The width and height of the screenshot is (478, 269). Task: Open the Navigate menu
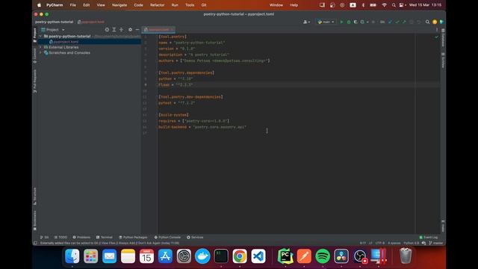tap(119, 5)
